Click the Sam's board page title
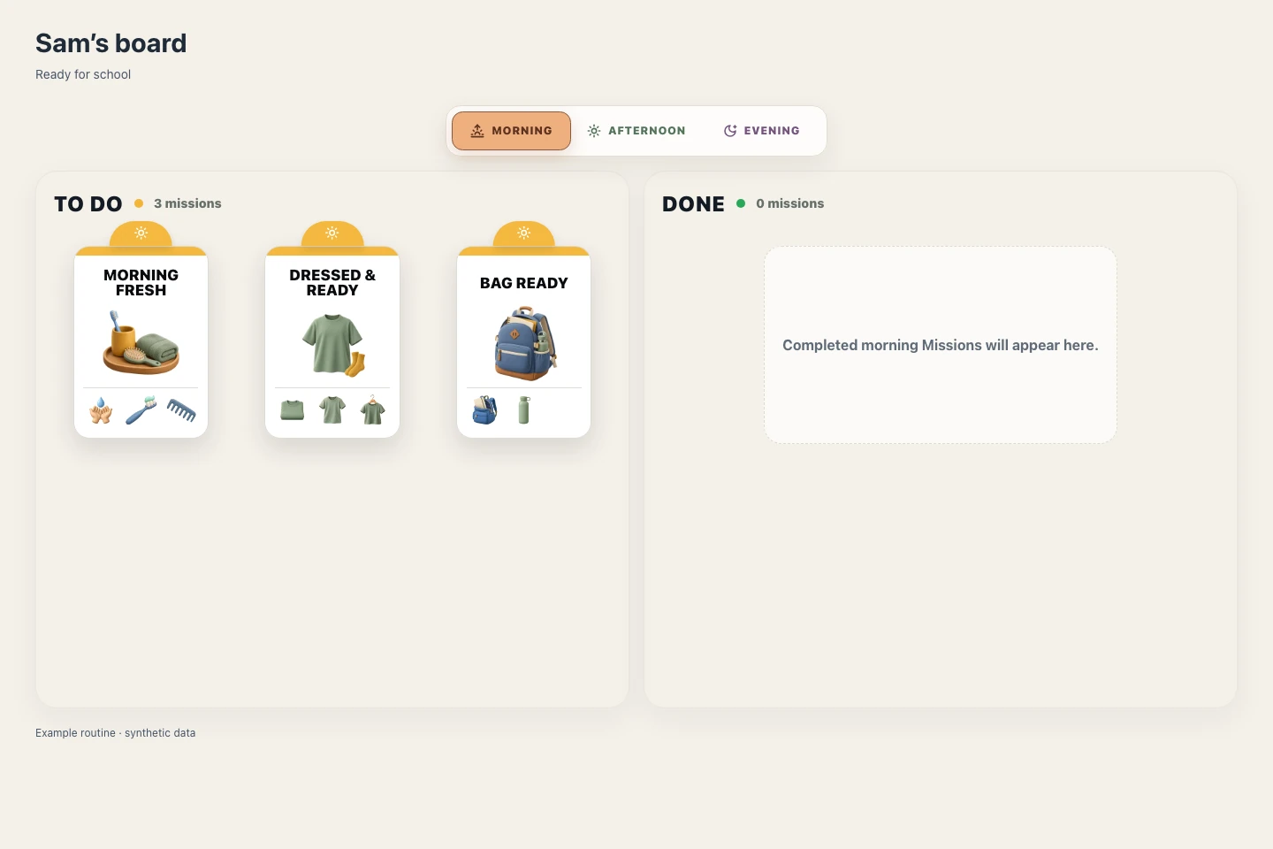 [x=111, y=43]
